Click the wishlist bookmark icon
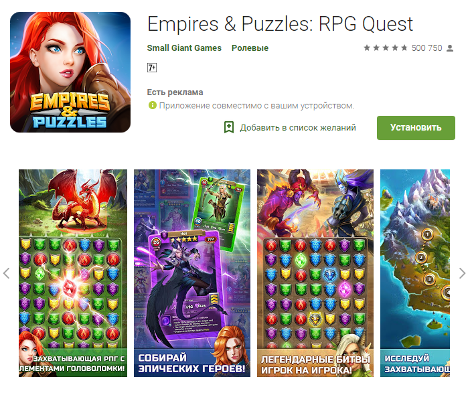The width and height of the screenshot is (470, 395). 229,127
